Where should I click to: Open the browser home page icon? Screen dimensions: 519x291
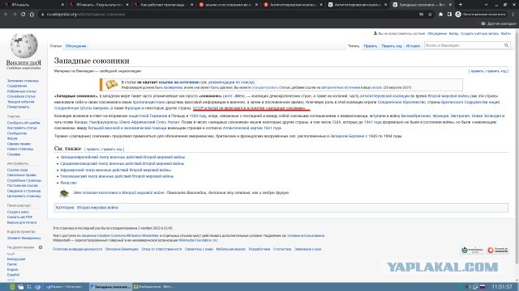32,15
